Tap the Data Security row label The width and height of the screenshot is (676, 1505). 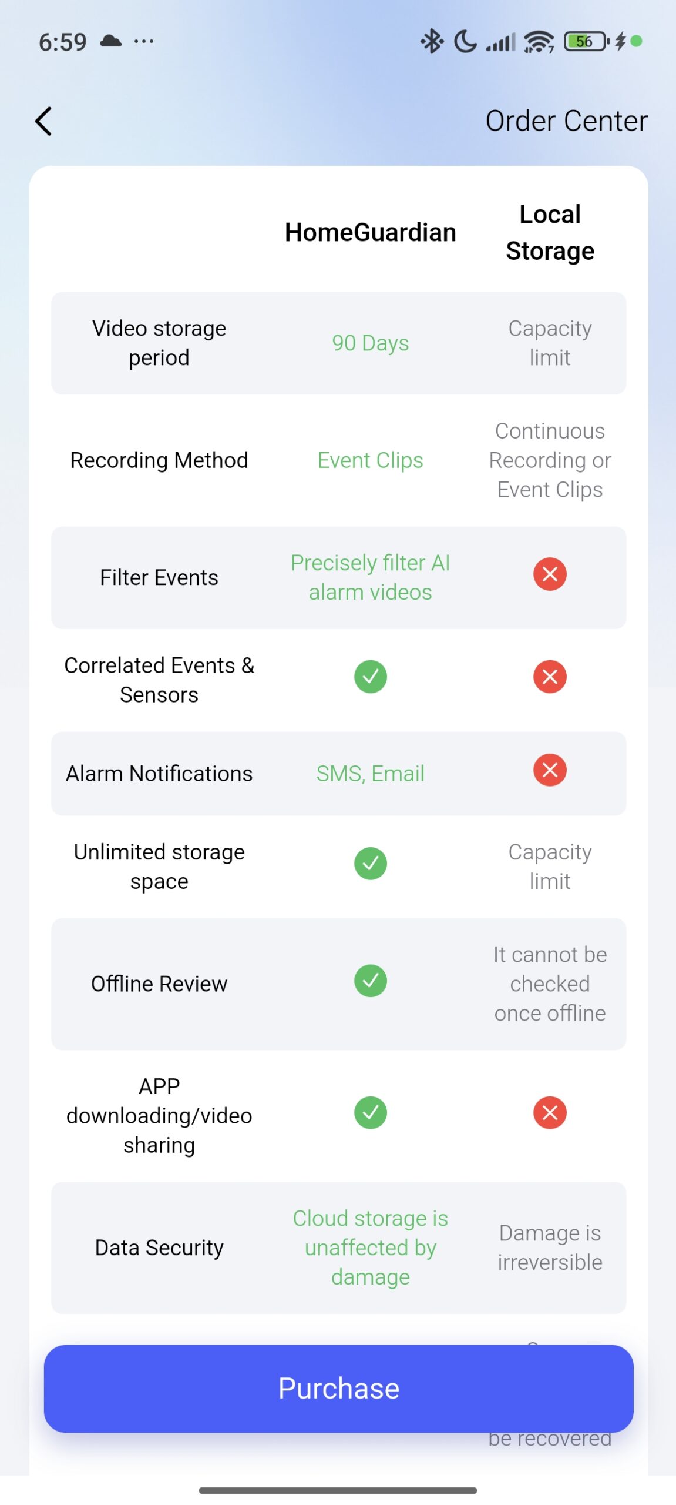click(x=159, y=1248)
